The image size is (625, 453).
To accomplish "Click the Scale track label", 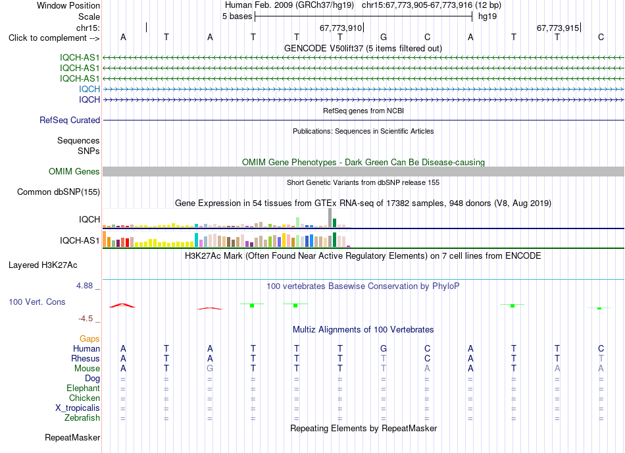I will click(x=89, y=16).
